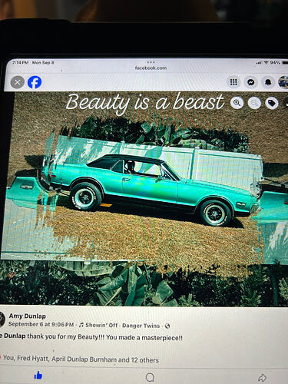Image resolution: width=288 pixels, height=384 pixels.
Task: Tap the 'You made a masterpiece!!' caption text
Action: tap(144, 337)
